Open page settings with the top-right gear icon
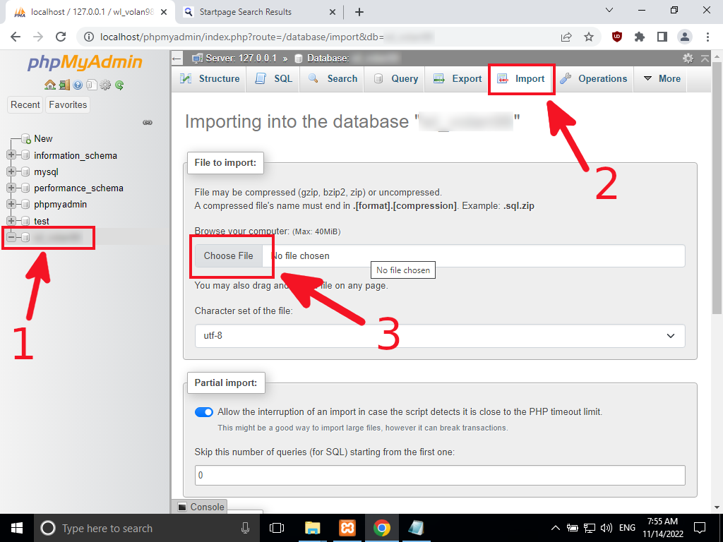Screen dimensions: 723x542 (x=688, y=59)
